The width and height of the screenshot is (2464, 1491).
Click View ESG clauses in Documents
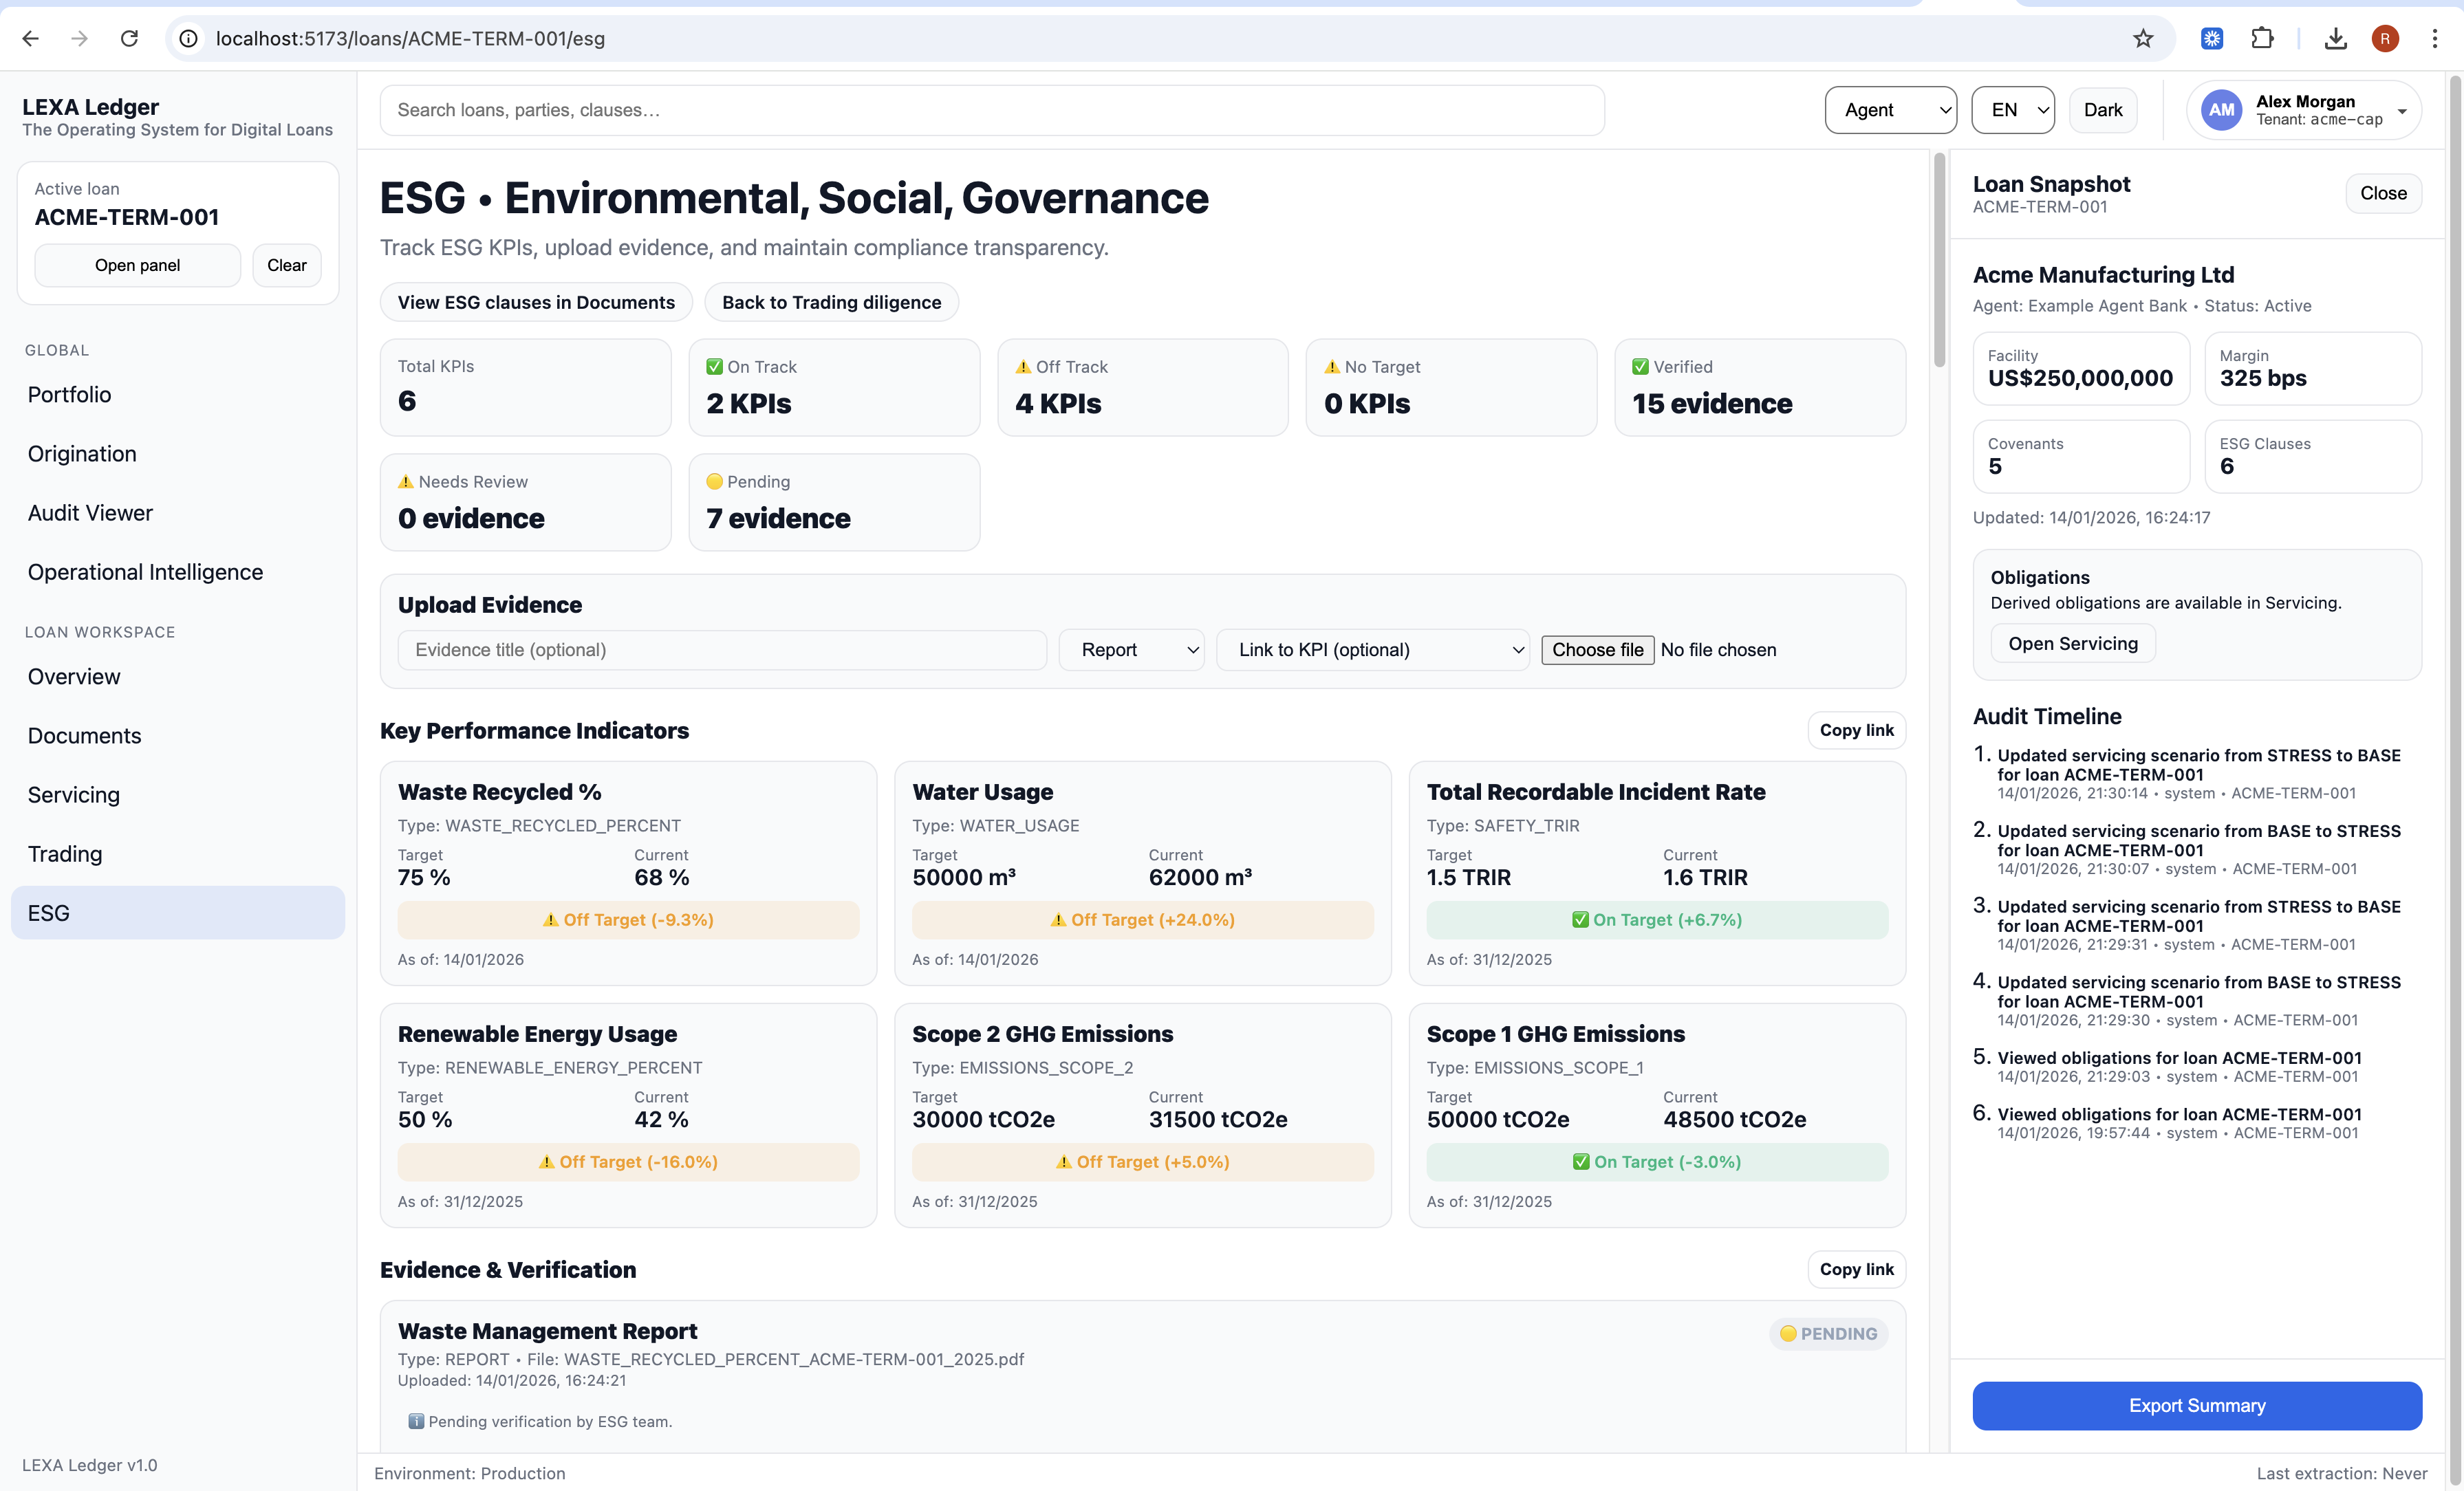pyautogui.click(x=536, y=302)
